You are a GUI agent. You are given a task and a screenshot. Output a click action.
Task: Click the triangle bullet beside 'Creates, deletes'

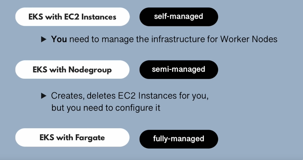[44, 96]
